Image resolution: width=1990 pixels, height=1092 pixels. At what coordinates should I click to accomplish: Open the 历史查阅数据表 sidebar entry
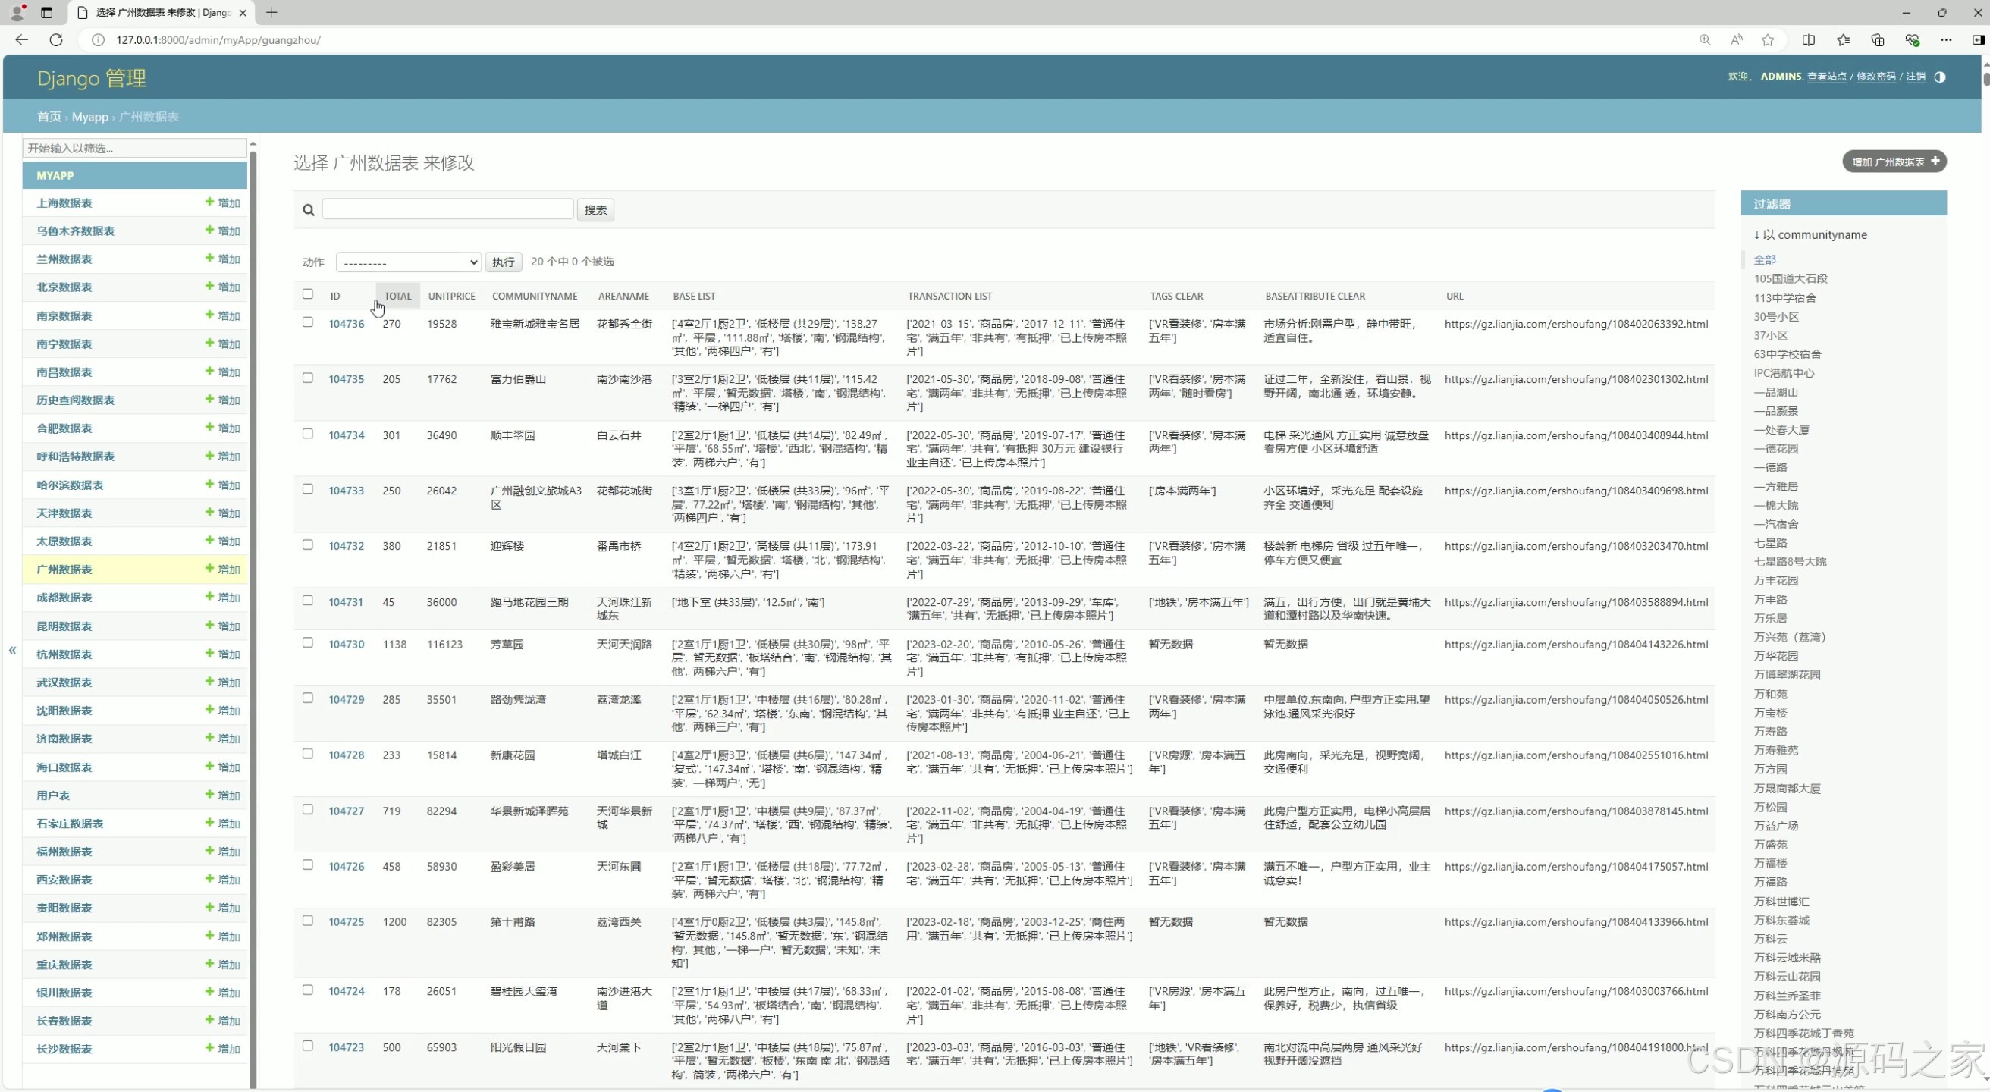tap(76, 400)
